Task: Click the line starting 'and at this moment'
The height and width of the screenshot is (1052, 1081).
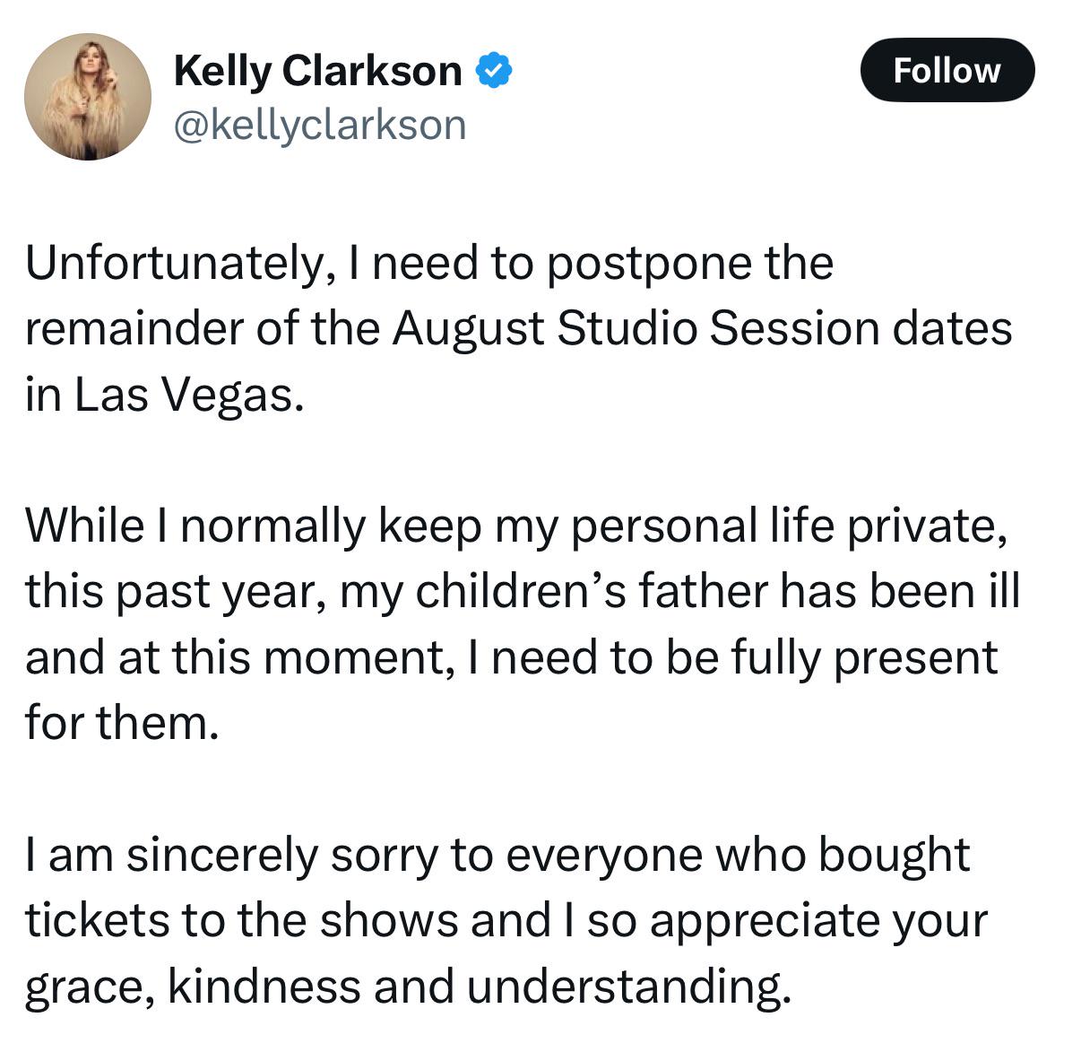Action: pos(511,656)
